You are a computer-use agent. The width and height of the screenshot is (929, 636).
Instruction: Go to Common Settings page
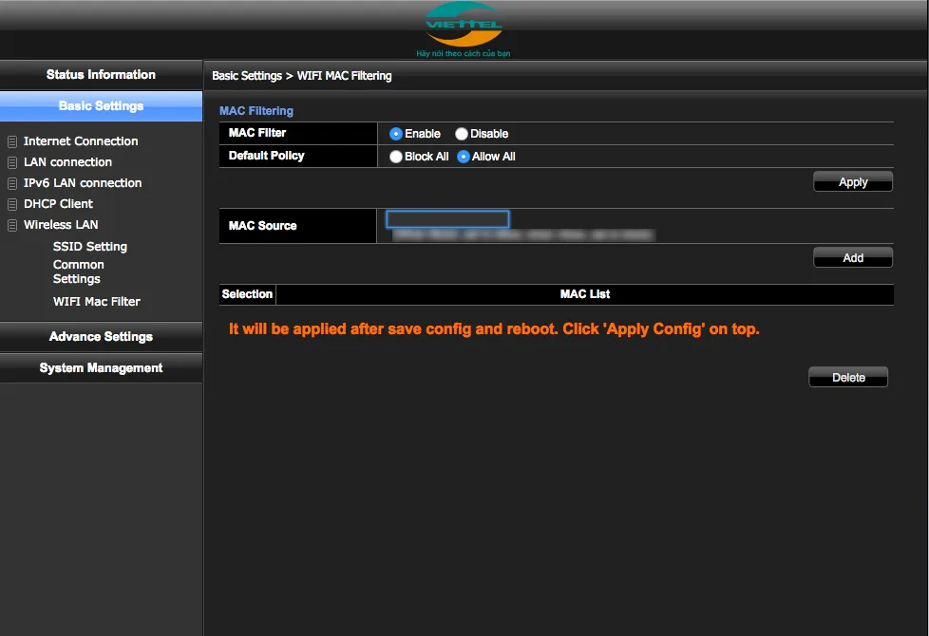(79, 271)
